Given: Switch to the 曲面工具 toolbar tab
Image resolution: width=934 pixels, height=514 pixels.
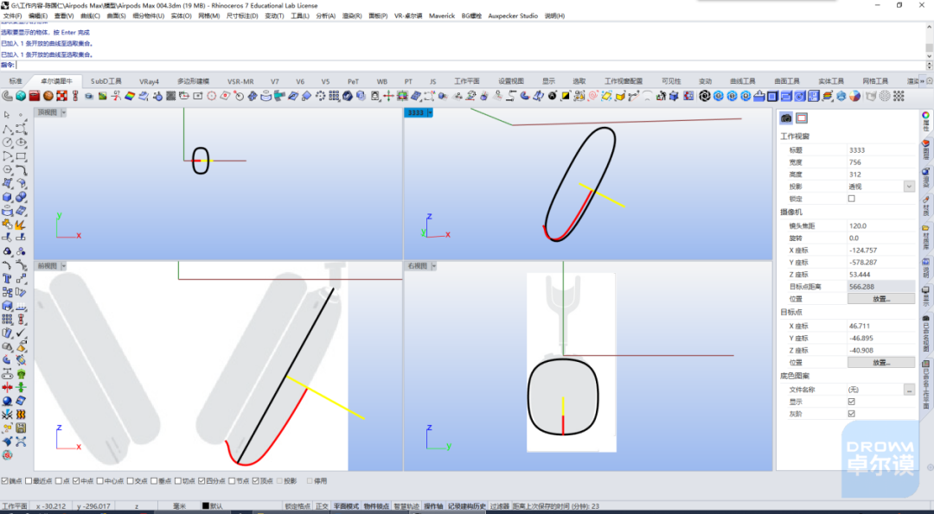Looking at the screenshot, I should (x=786, y=81).
